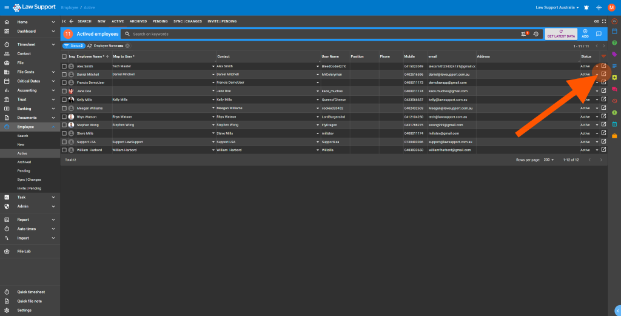Tick the checkbox for Alex Smith's row
The image size is (621, 316).
tap(64, 66)
